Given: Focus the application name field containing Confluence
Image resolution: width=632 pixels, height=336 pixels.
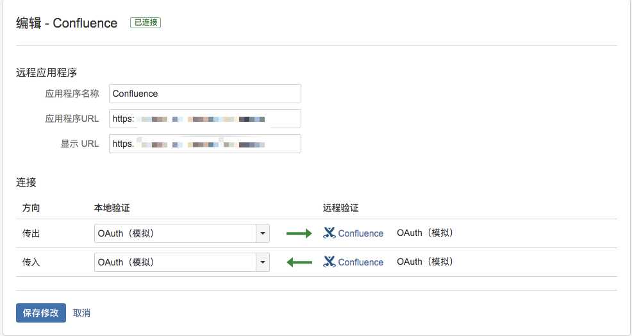Looking at the screenshot, I should click(204, 94).
